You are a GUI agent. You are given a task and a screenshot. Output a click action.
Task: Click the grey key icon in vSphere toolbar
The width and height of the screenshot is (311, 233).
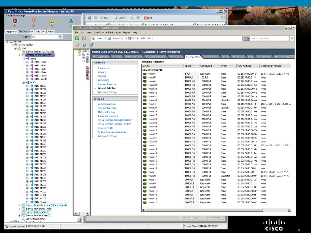coord(77,45)
